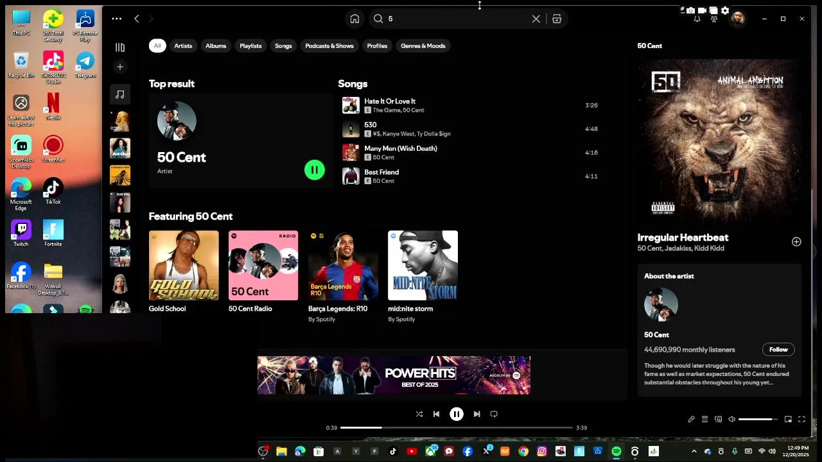Open Irregular Heartbeat song title

pyautogui.click(x=683, y=237)
